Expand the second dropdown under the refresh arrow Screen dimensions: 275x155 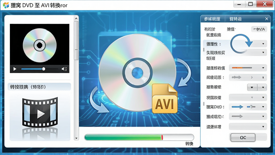263,52
